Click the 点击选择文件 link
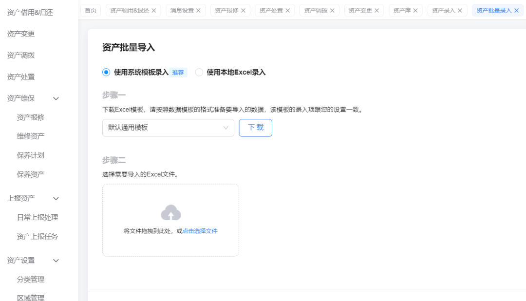 coord(201,231)
